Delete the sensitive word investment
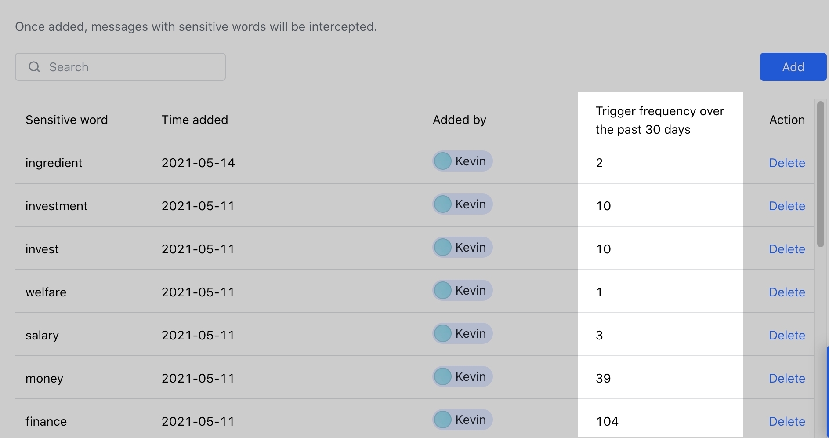Viewport: 829px width, 438px height. 787,206
